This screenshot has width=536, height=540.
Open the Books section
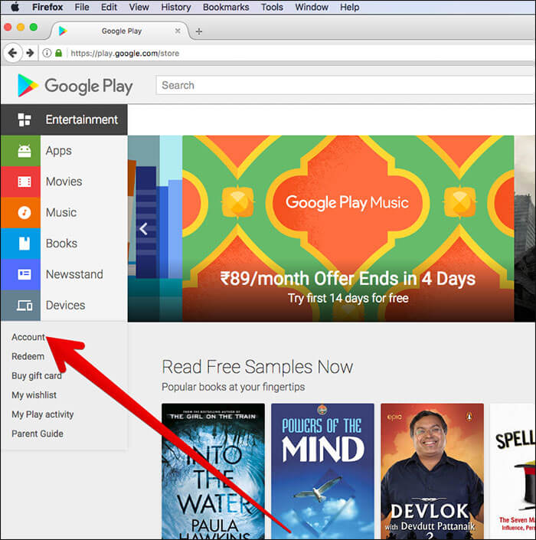[x=64, y=244]
